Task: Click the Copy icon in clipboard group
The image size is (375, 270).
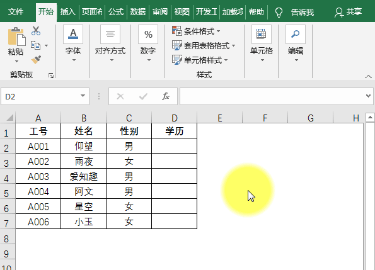Action: (x=36, y=45)
